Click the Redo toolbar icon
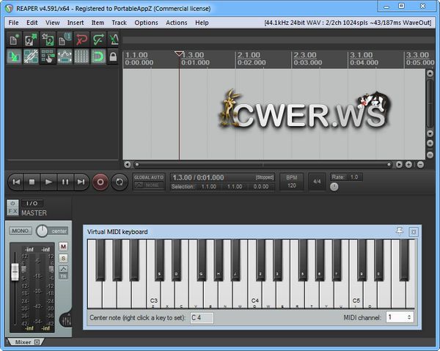 98,39
